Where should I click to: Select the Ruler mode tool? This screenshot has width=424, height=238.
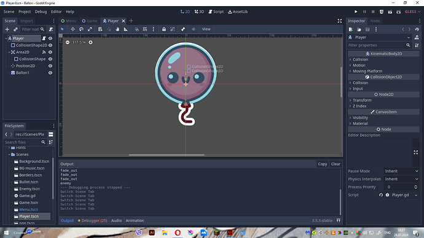point(126,29)
